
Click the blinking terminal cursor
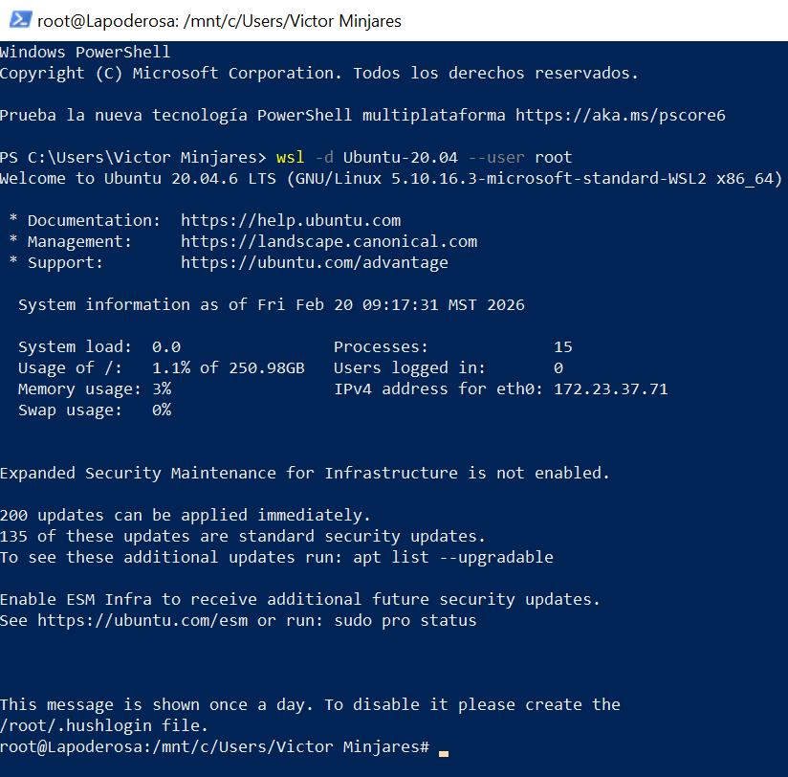pyautogui.click(x=443, y=754)
